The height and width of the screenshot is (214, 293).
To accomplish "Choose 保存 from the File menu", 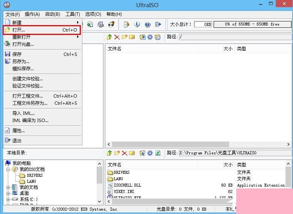I will [x=43, y=54].
